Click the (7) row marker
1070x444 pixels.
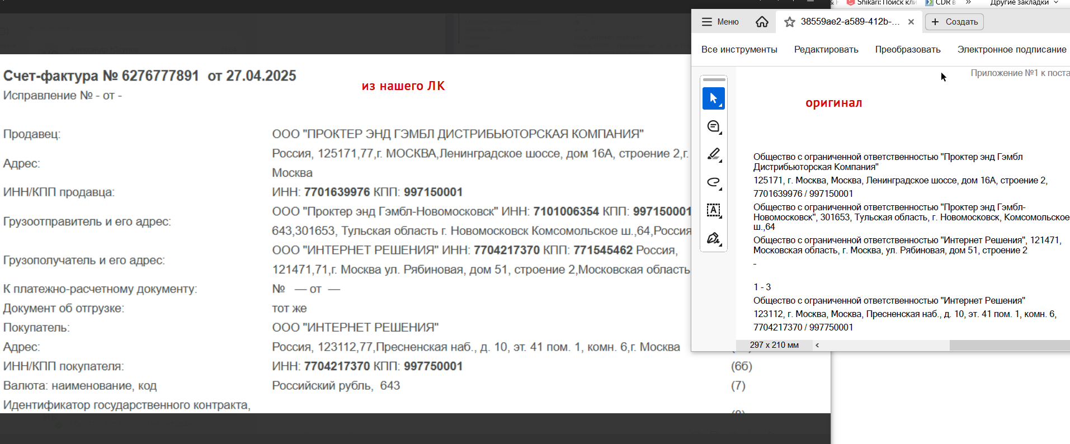(738, 386)
